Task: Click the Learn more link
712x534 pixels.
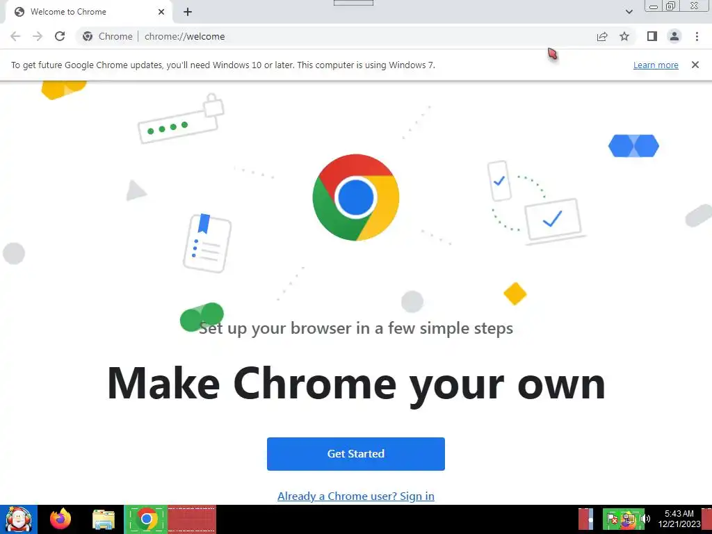Action: coord(656,65)
